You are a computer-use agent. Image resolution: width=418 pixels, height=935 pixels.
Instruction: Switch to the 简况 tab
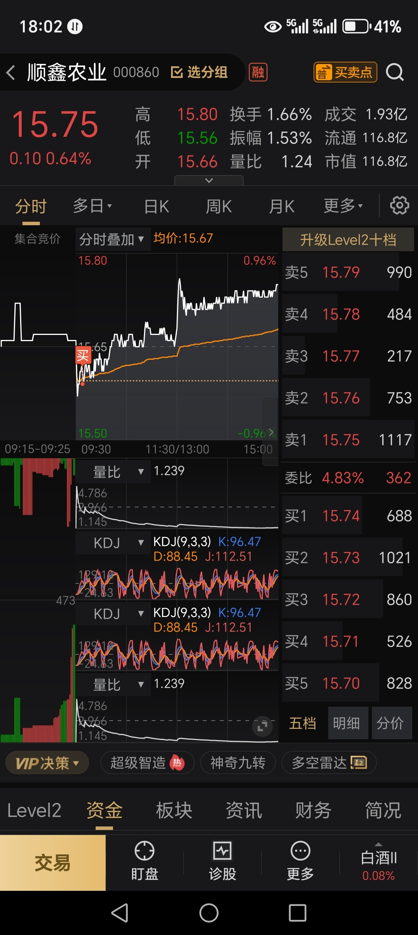tap(383, 810)
